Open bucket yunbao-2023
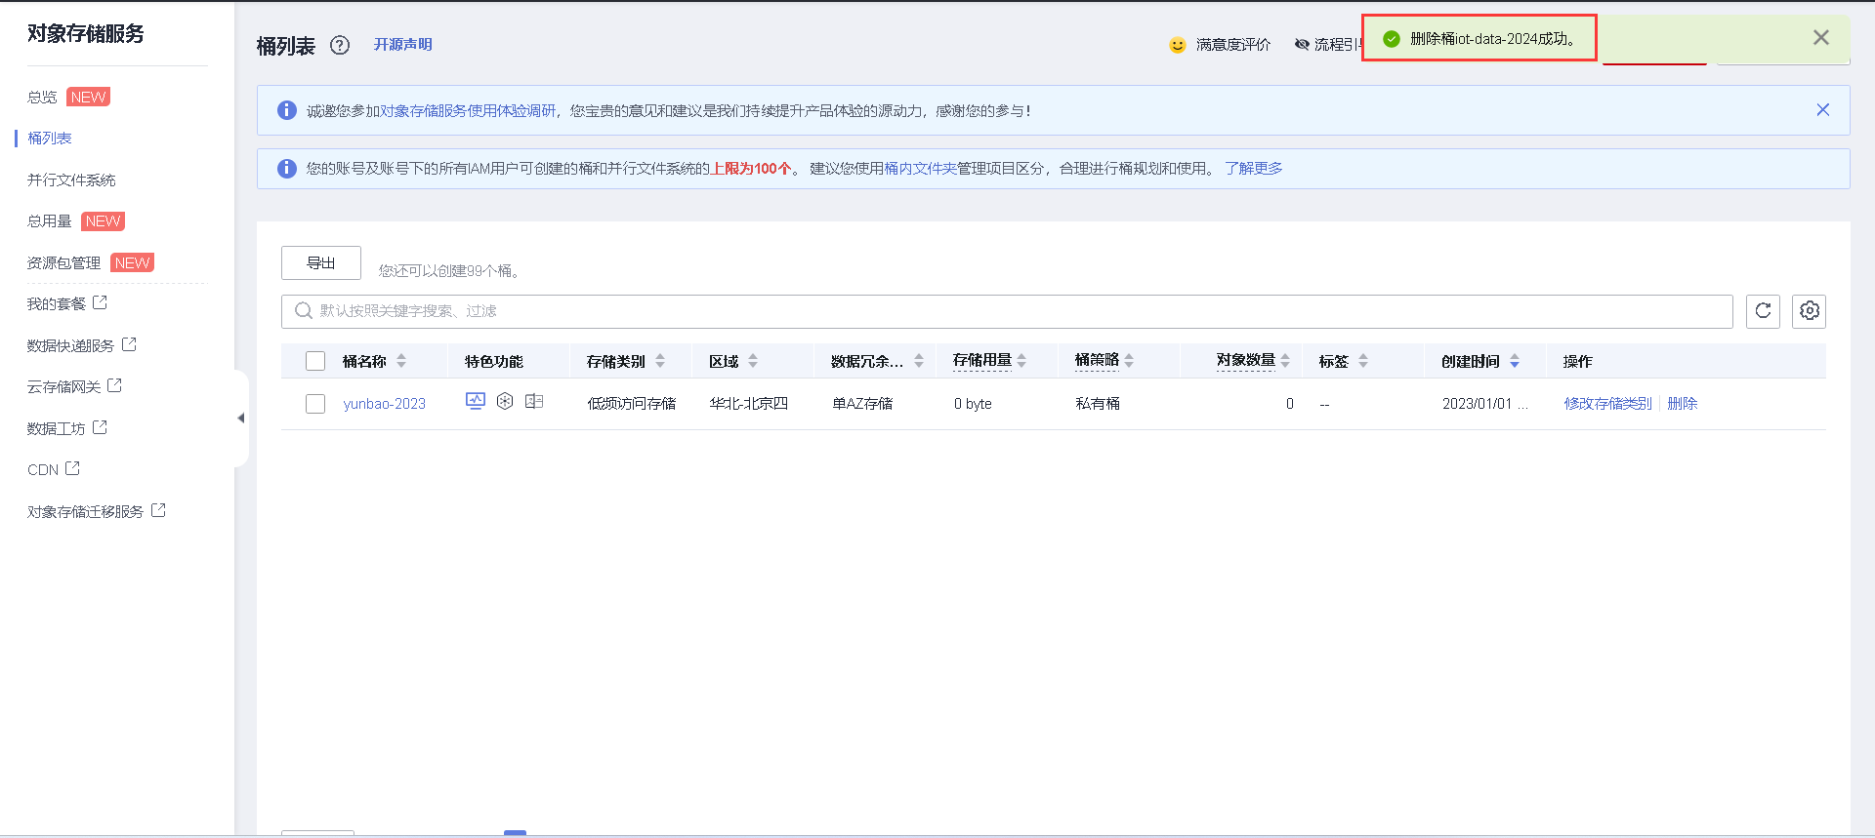Image resolution: width=1875 pixels, height=838 pixels. pos(385,404)
